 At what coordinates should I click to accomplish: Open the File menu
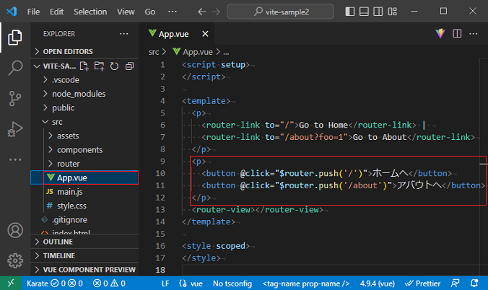(x=33, y=12)
